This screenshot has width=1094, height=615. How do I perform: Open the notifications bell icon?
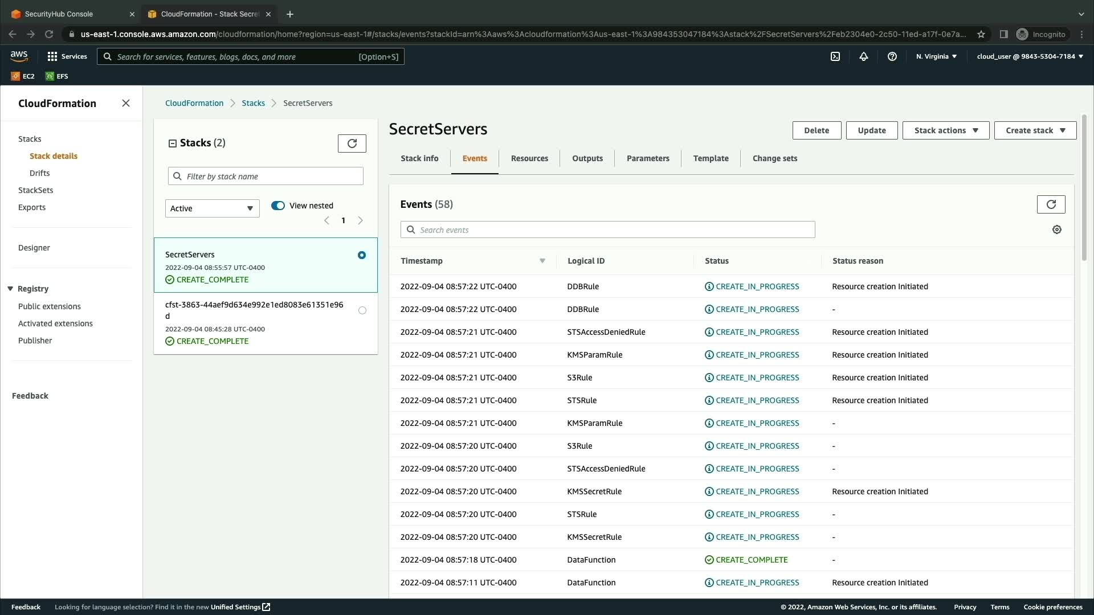[864, 56]
